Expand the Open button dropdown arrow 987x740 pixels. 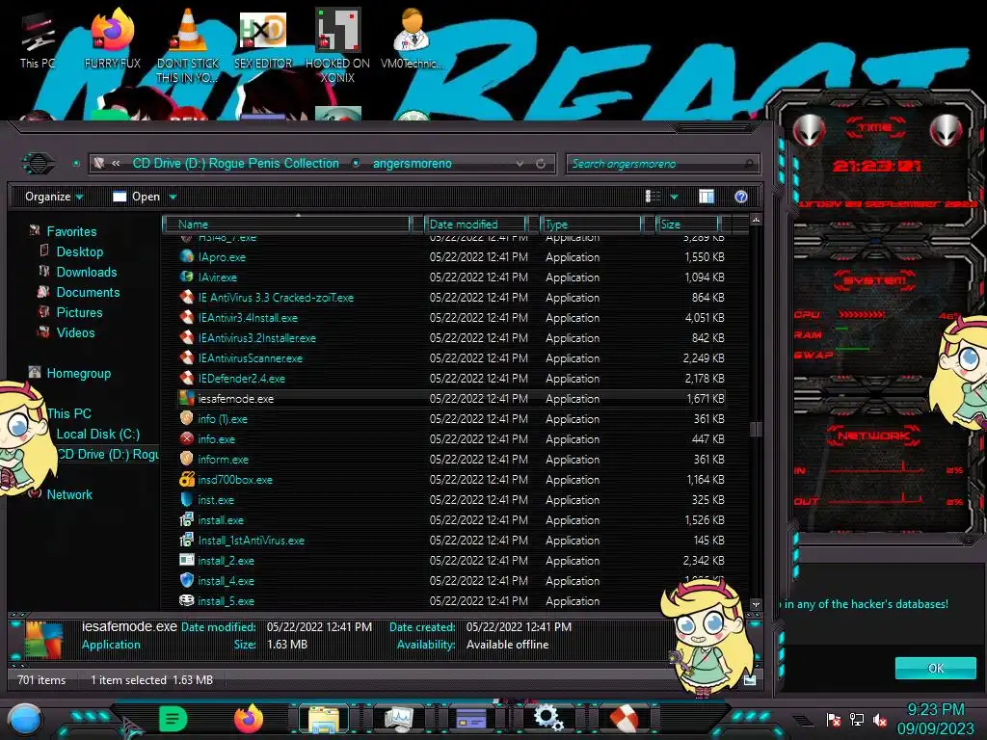(x=173, y=197)
